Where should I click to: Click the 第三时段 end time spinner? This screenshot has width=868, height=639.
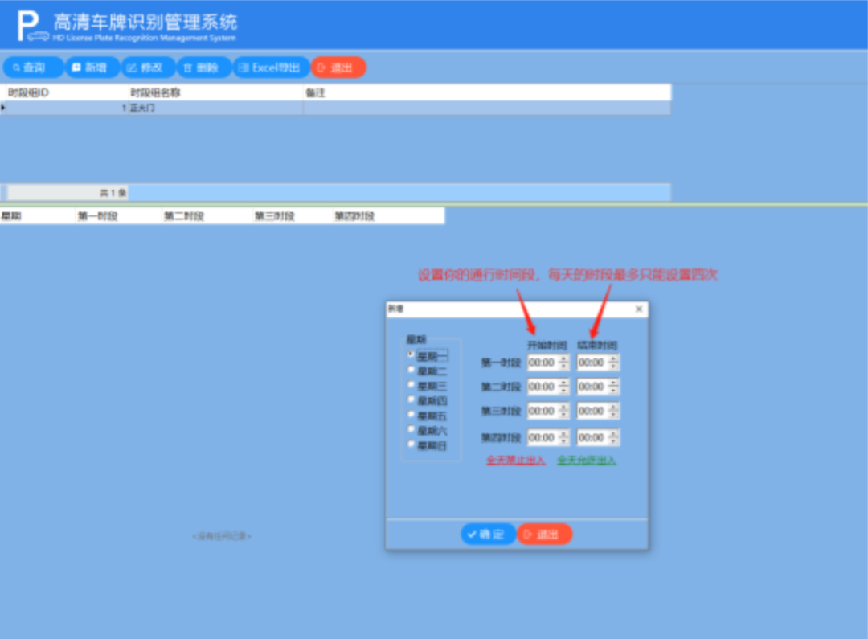613,411
